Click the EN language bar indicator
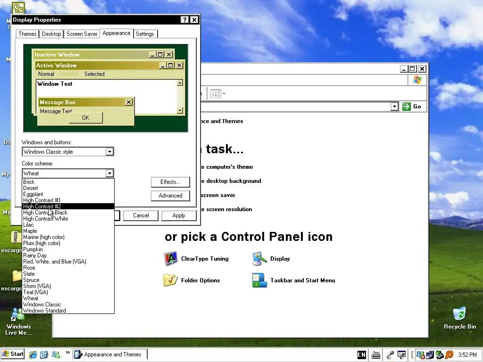 pos(362,355)
